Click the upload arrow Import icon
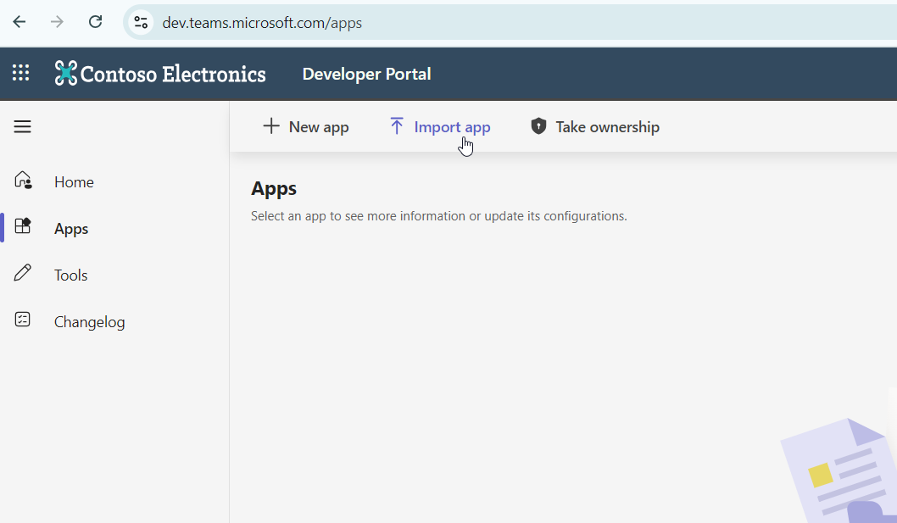 [397, 126]
